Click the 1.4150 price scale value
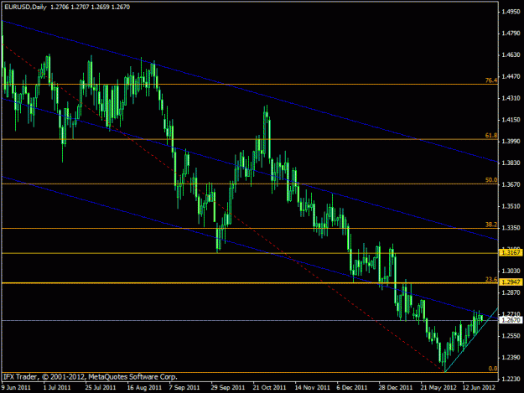 [x=511, y=120]
